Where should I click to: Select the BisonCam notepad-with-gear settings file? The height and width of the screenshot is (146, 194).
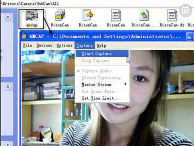tap(88, 18)
